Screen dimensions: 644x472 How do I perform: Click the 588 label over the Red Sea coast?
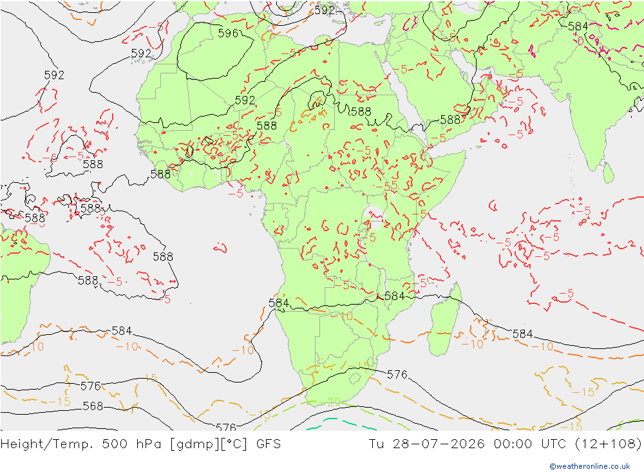click(450, 120)
